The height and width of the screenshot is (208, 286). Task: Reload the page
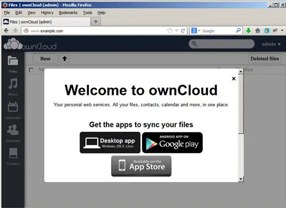(183, 31)
